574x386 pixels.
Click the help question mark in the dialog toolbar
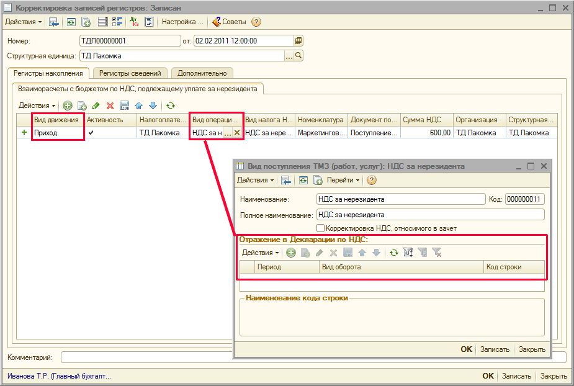(x=372, y=180)
